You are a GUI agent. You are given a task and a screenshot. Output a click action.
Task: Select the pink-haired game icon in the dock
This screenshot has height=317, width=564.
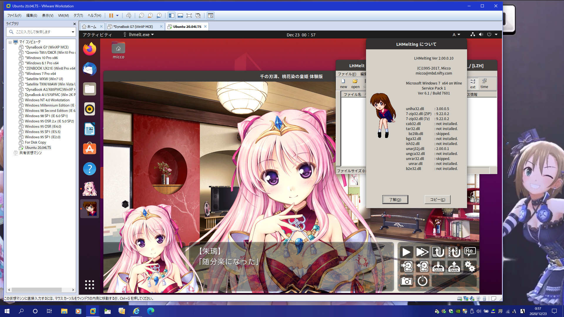point(90,189)
